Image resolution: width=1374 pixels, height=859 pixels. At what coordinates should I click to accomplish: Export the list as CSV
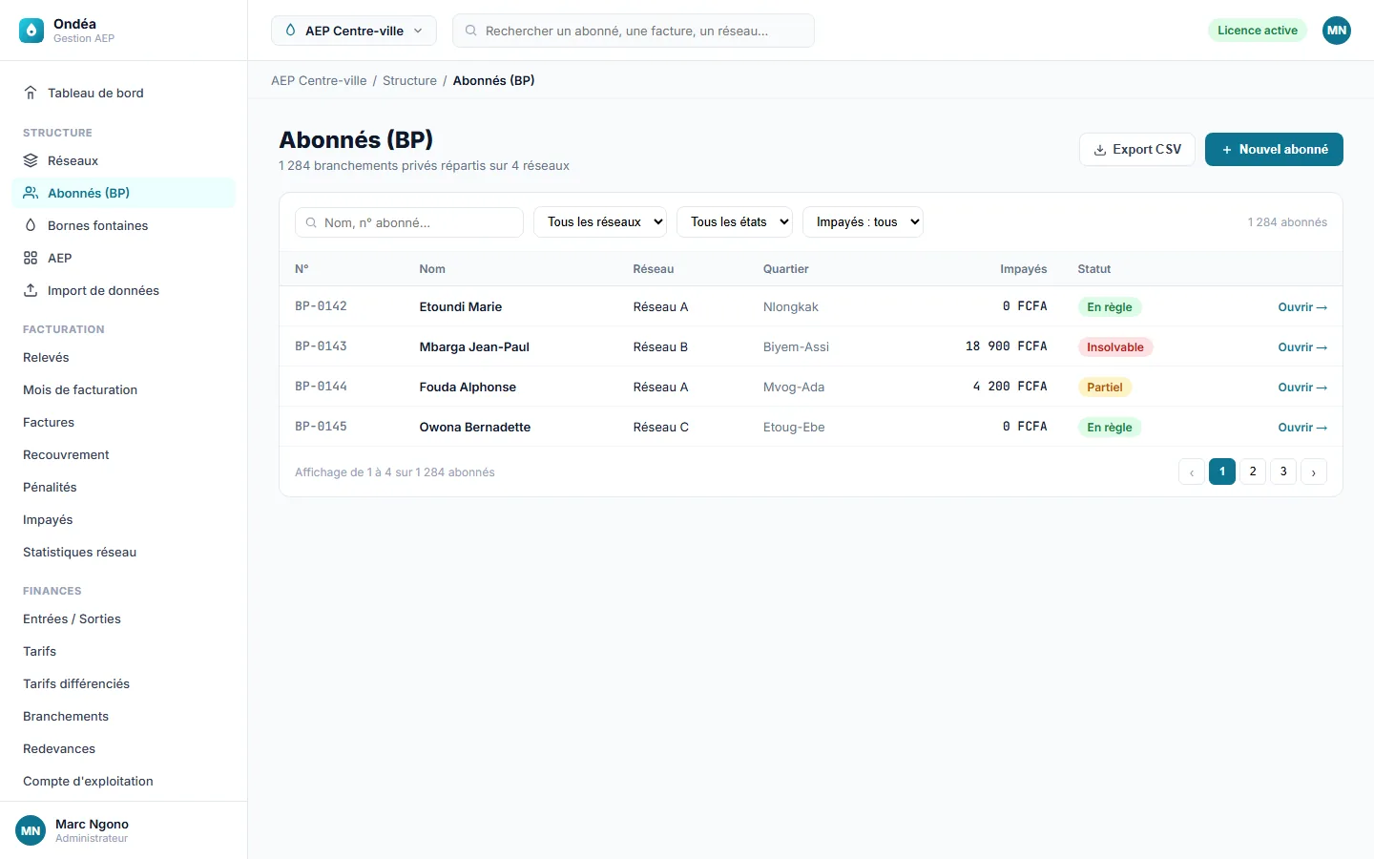click(1137, 150)
